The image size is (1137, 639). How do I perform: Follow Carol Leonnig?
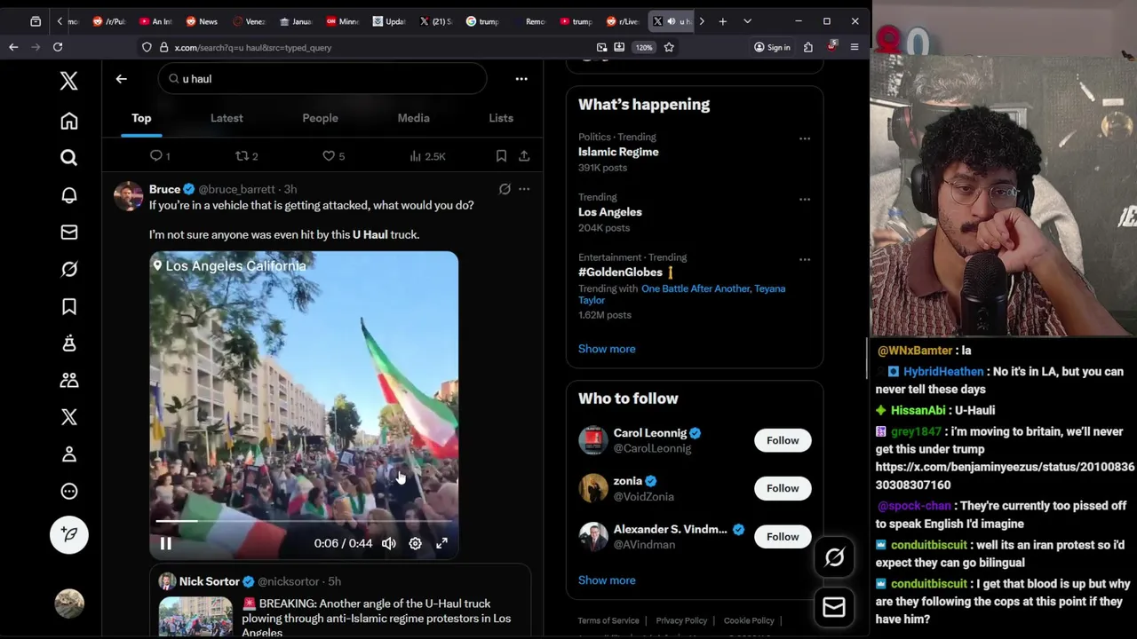[783, 440]
